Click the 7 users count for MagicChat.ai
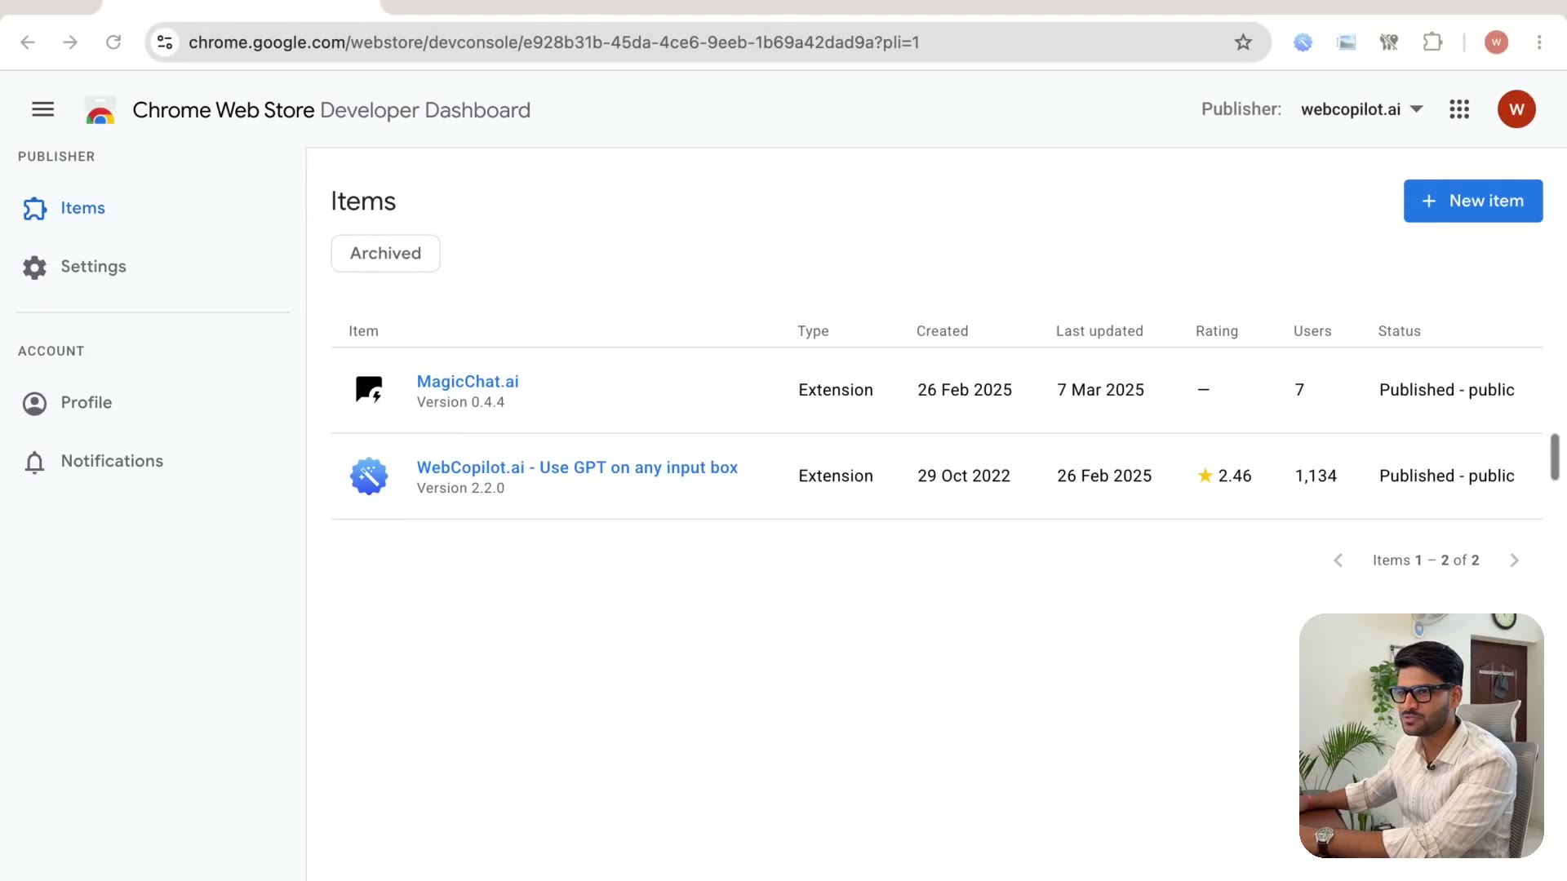 1299,391
